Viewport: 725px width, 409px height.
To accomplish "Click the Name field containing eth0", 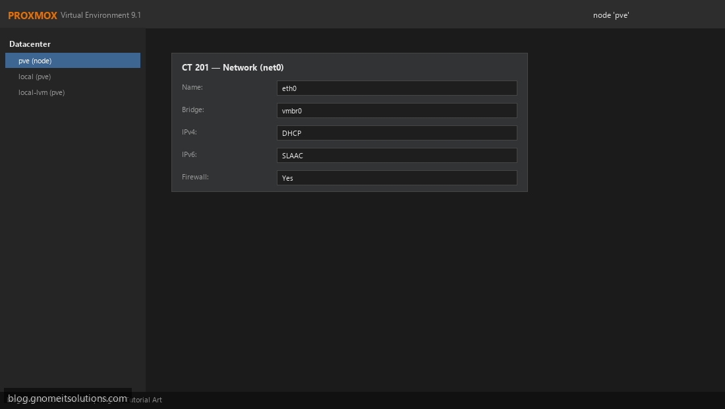I will (397, 88).
